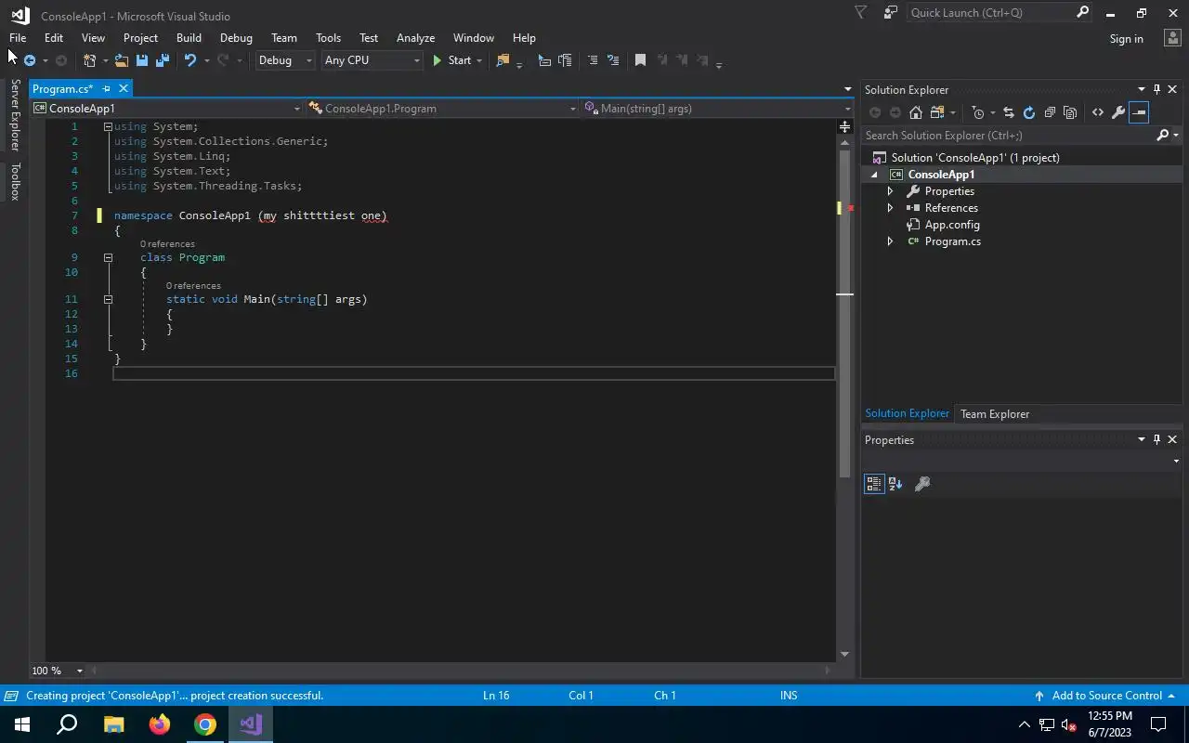Open the Server Explorer side tab
Screen dimensions: 1189x743
(x=15, y=114)
